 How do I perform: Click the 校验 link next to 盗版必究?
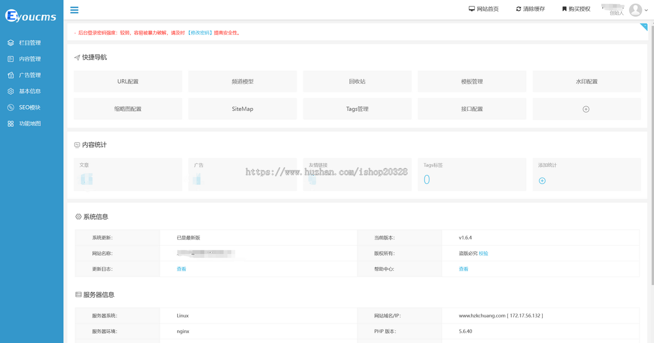[484, 253]
